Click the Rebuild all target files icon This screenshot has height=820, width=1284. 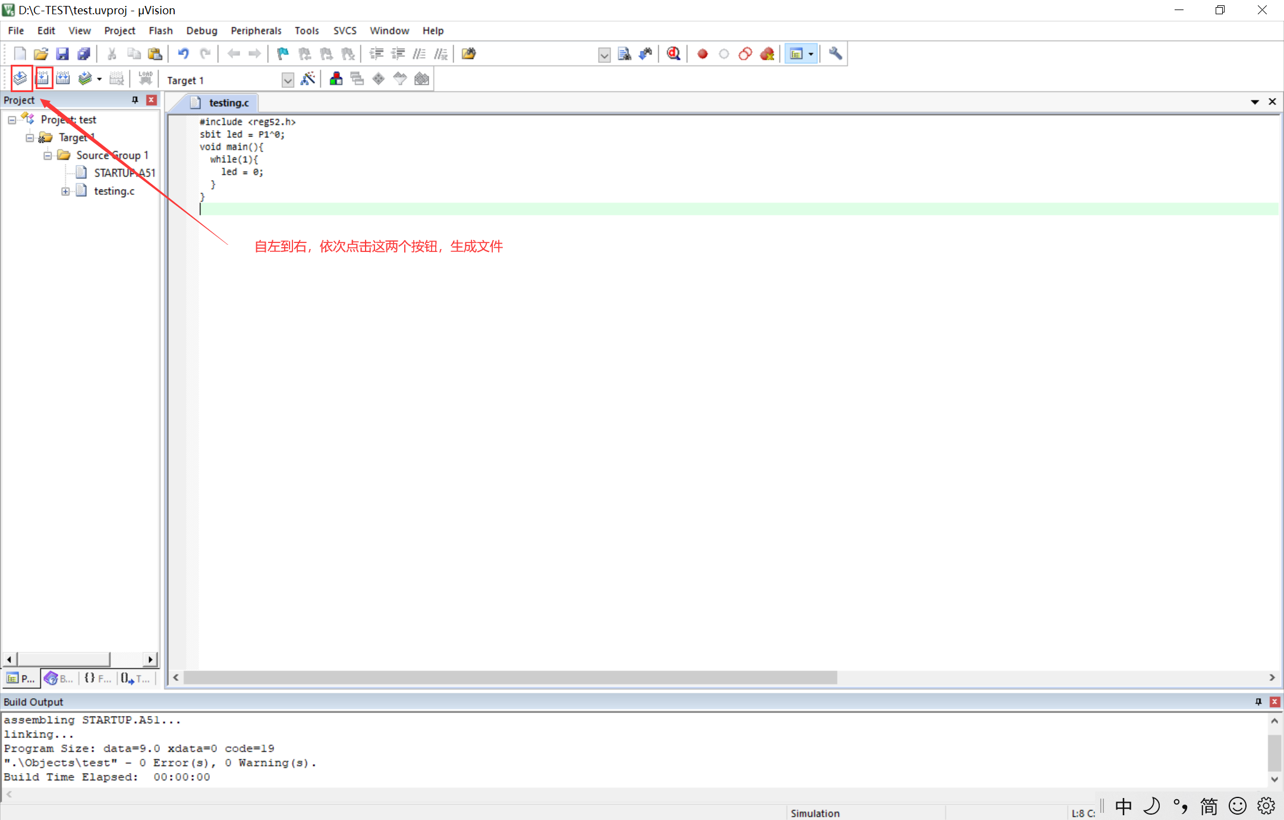point(63,78)
